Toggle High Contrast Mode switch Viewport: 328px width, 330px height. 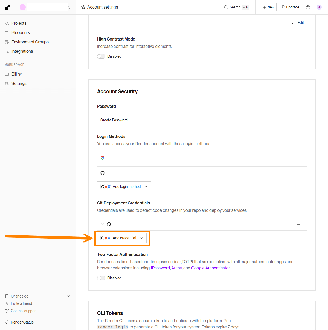click(x=101, y=56)
